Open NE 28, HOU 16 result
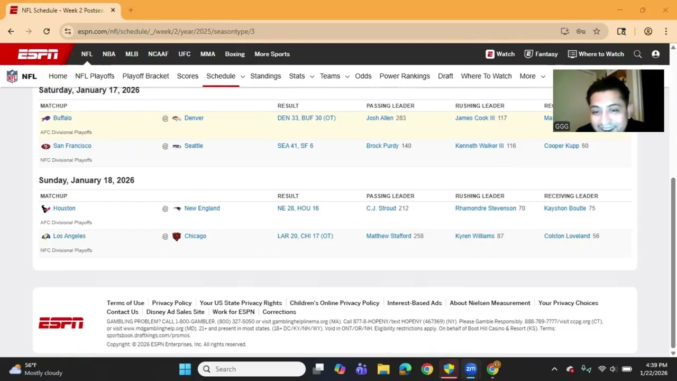 click(298, 208)
